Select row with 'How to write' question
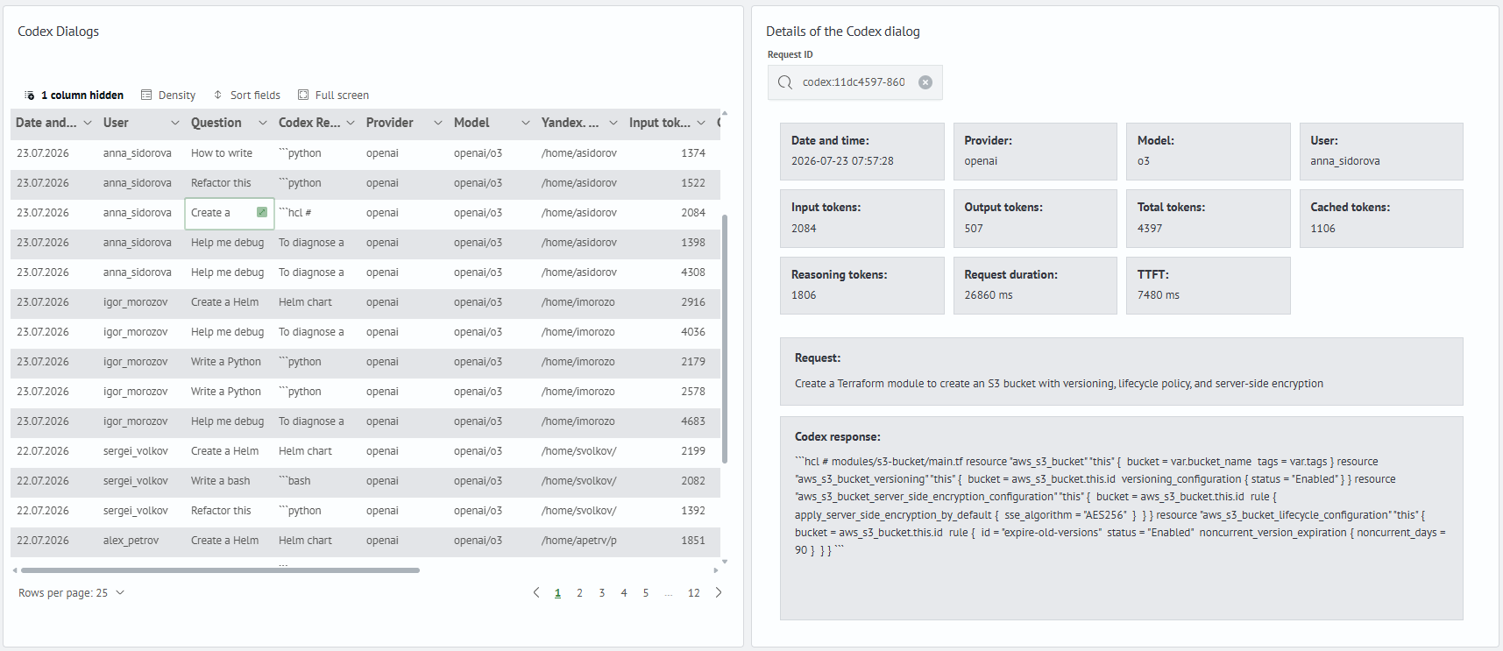1503x651 pixels. [365, 153]
